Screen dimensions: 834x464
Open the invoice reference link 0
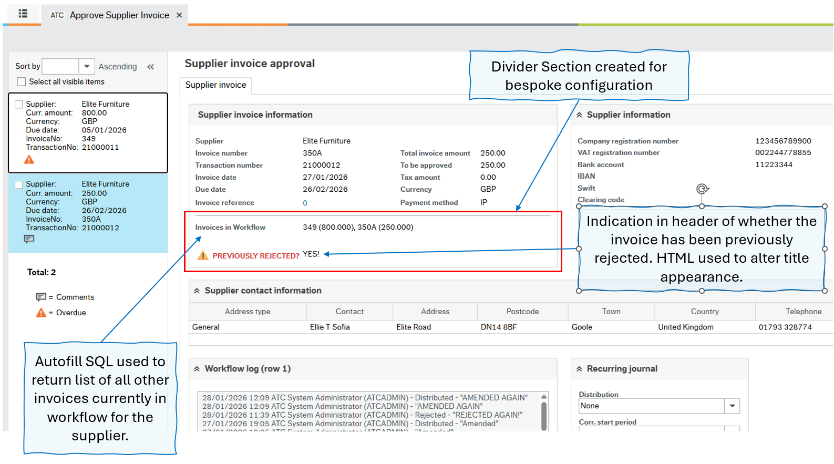click(x=305, y=203)
